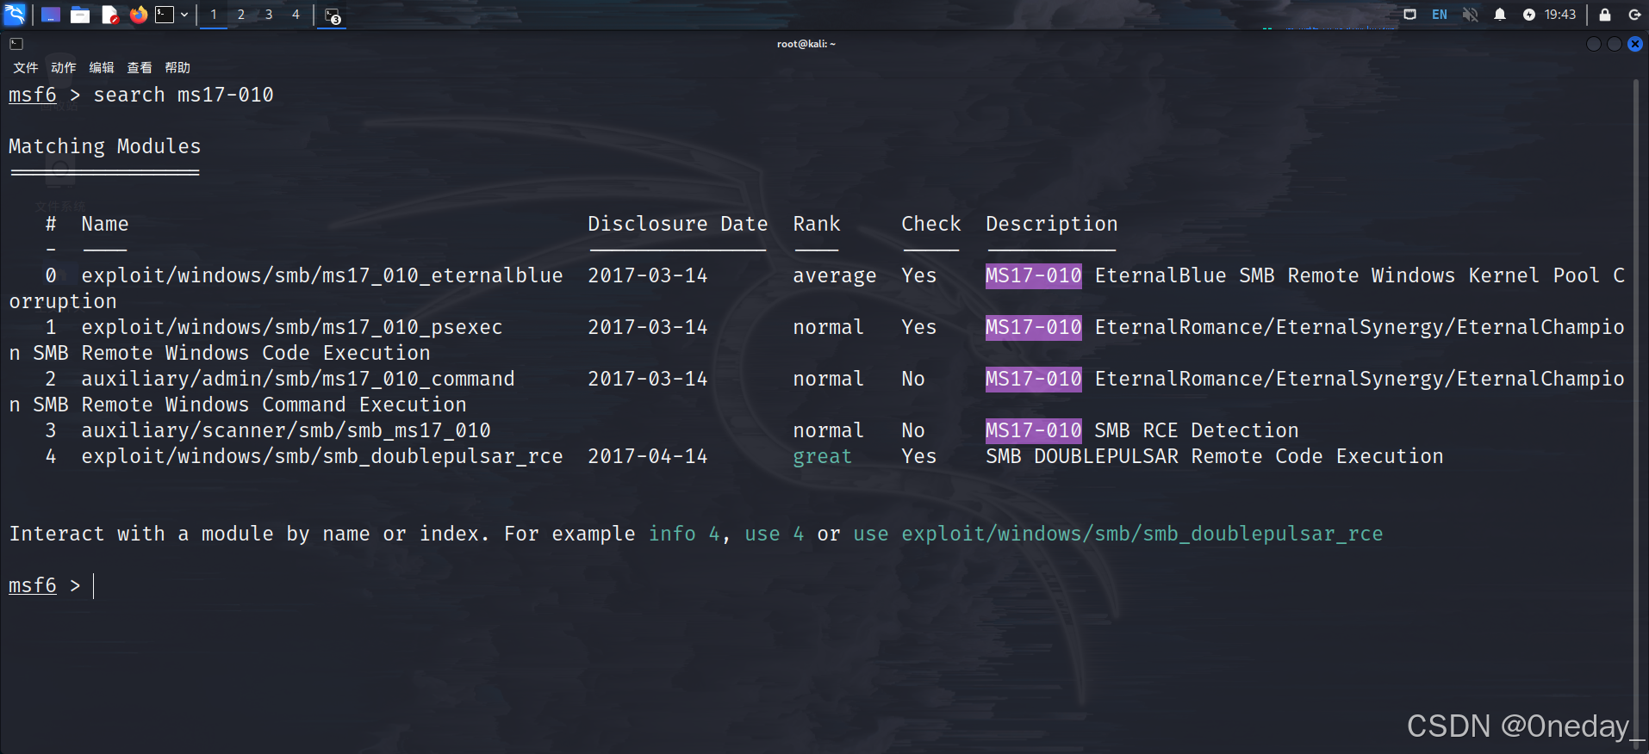The height and width of the screenshot is (754, 1649).
Task: Unmute the audio volume tray icon
Action: (x=1470, y=15)
